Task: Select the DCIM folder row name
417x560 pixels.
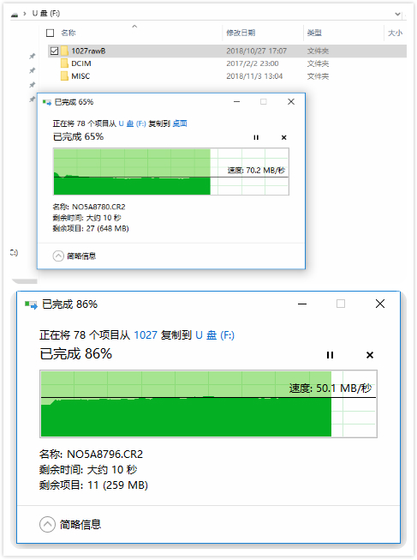Action: click(81, 63)
